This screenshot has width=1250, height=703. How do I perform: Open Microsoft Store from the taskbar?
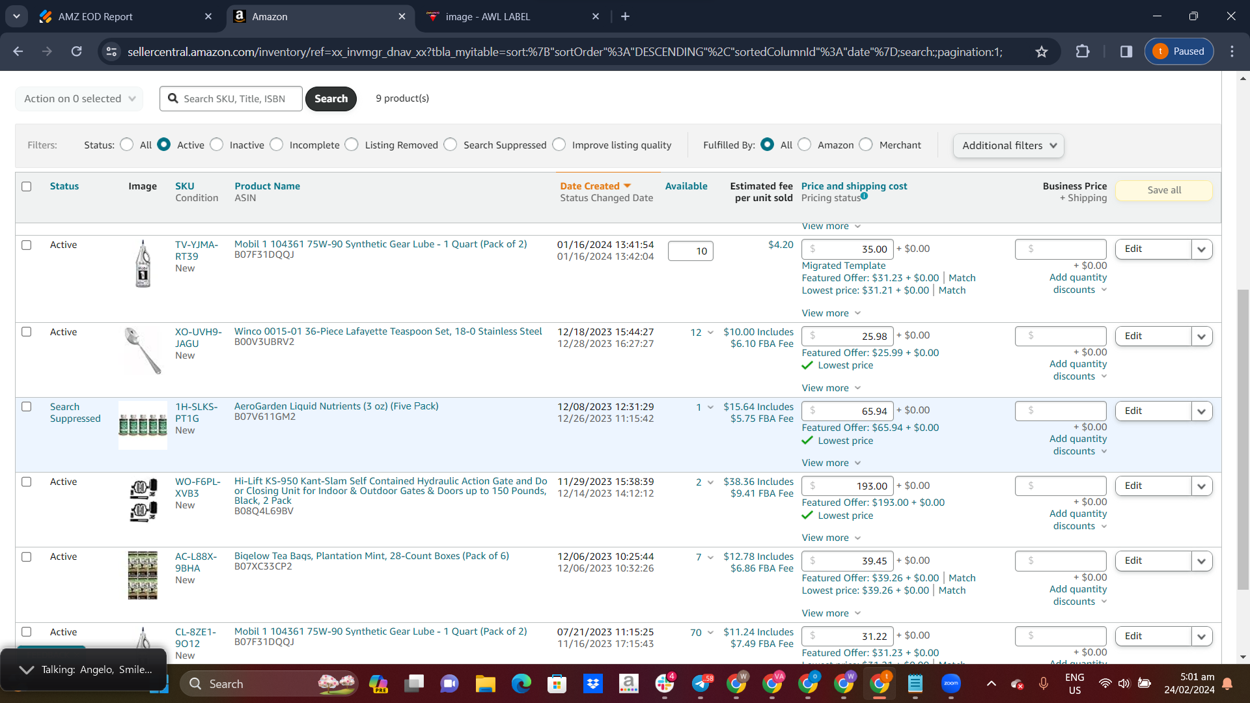[557, 683]
